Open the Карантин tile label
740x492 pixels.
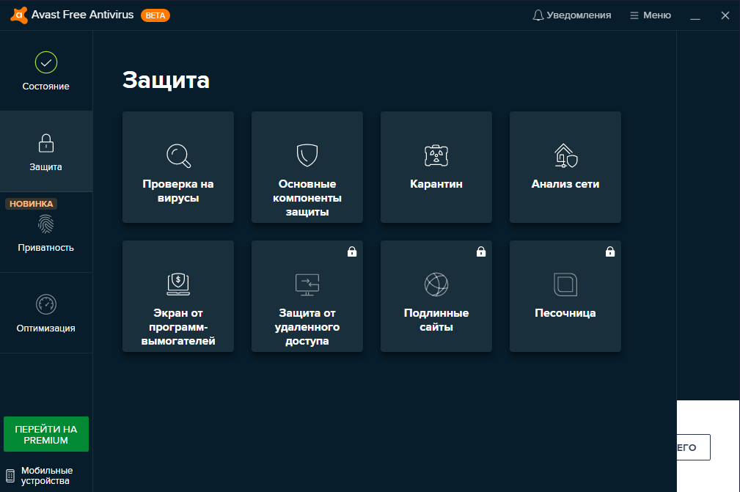pyautogui.click(x=436, y=184)
